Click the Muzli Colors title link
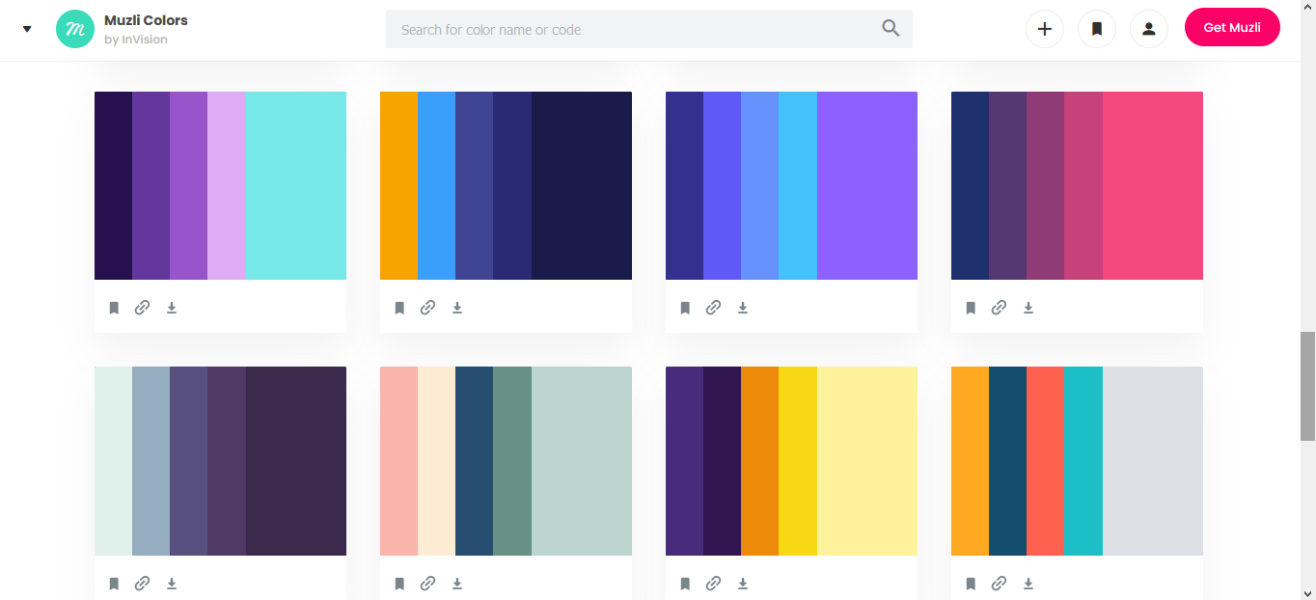 (x=146, y=20)
